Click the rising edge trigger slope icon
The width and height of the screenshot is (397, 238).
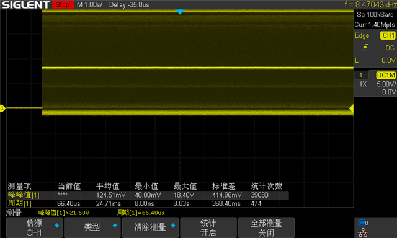[x=364, y=47]
